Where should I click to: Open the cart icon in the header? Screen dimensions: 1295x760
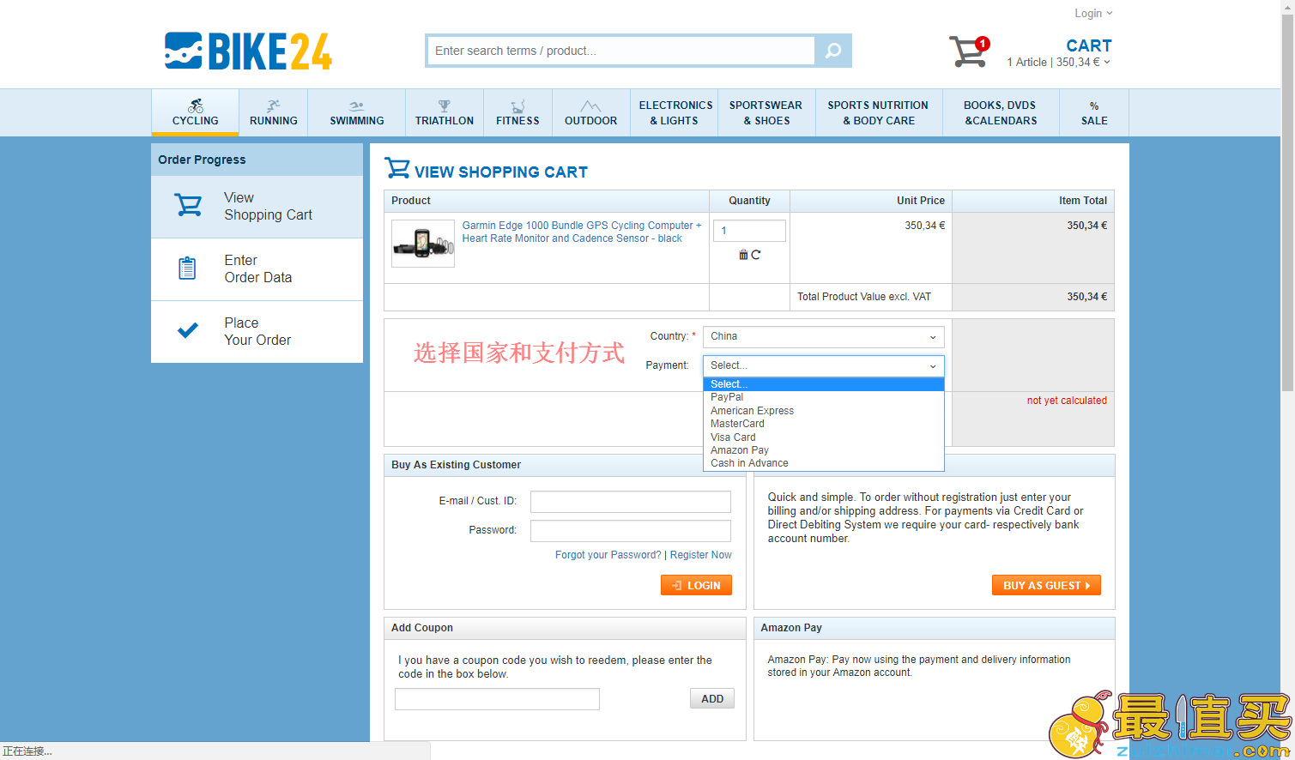coord(969,51)
